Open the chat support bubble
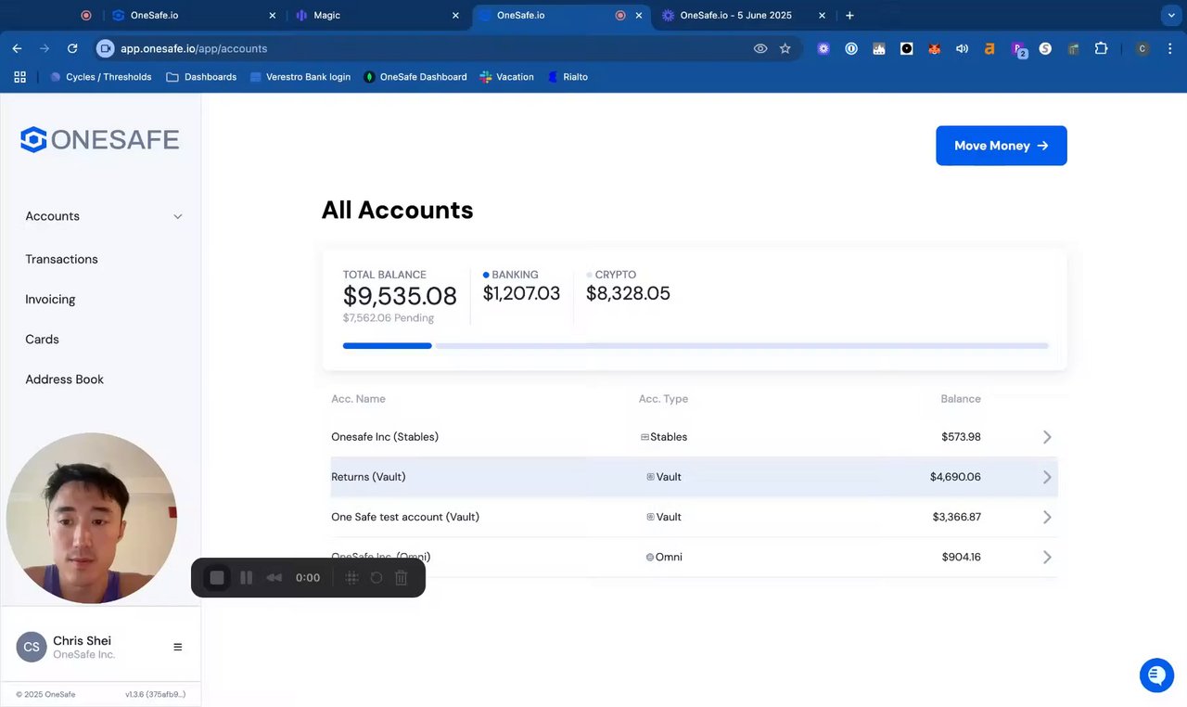 point(1156,675)
